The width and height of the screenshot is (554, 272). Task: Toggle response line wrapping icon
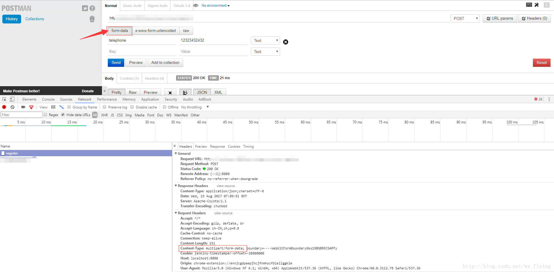click(185, 92)
